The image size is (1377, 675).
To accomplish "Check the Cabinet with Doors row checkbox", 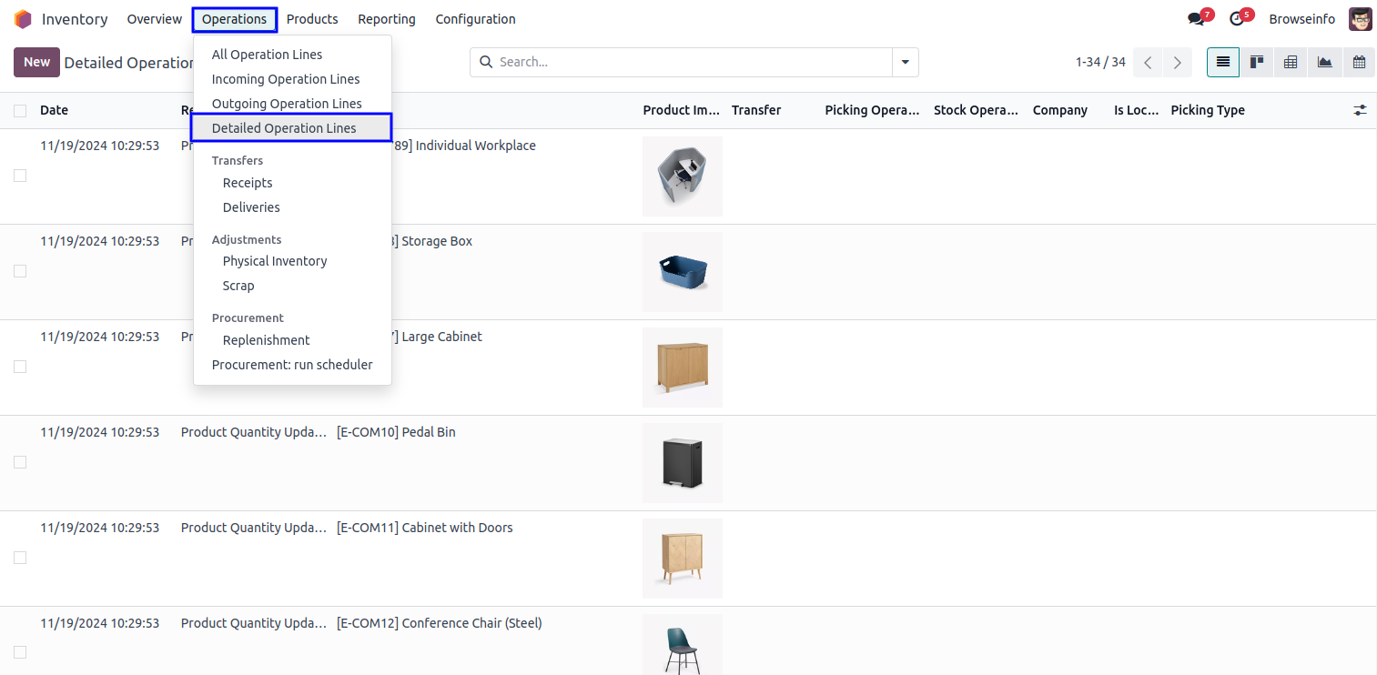I will click(x=20, y=558).
